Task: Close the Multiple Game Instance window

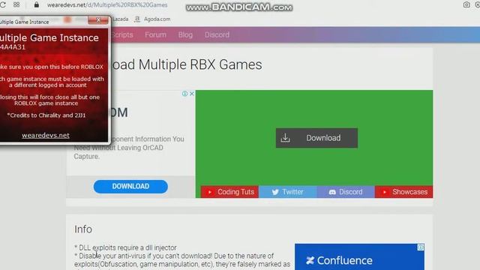Action: tap(98, 20)
